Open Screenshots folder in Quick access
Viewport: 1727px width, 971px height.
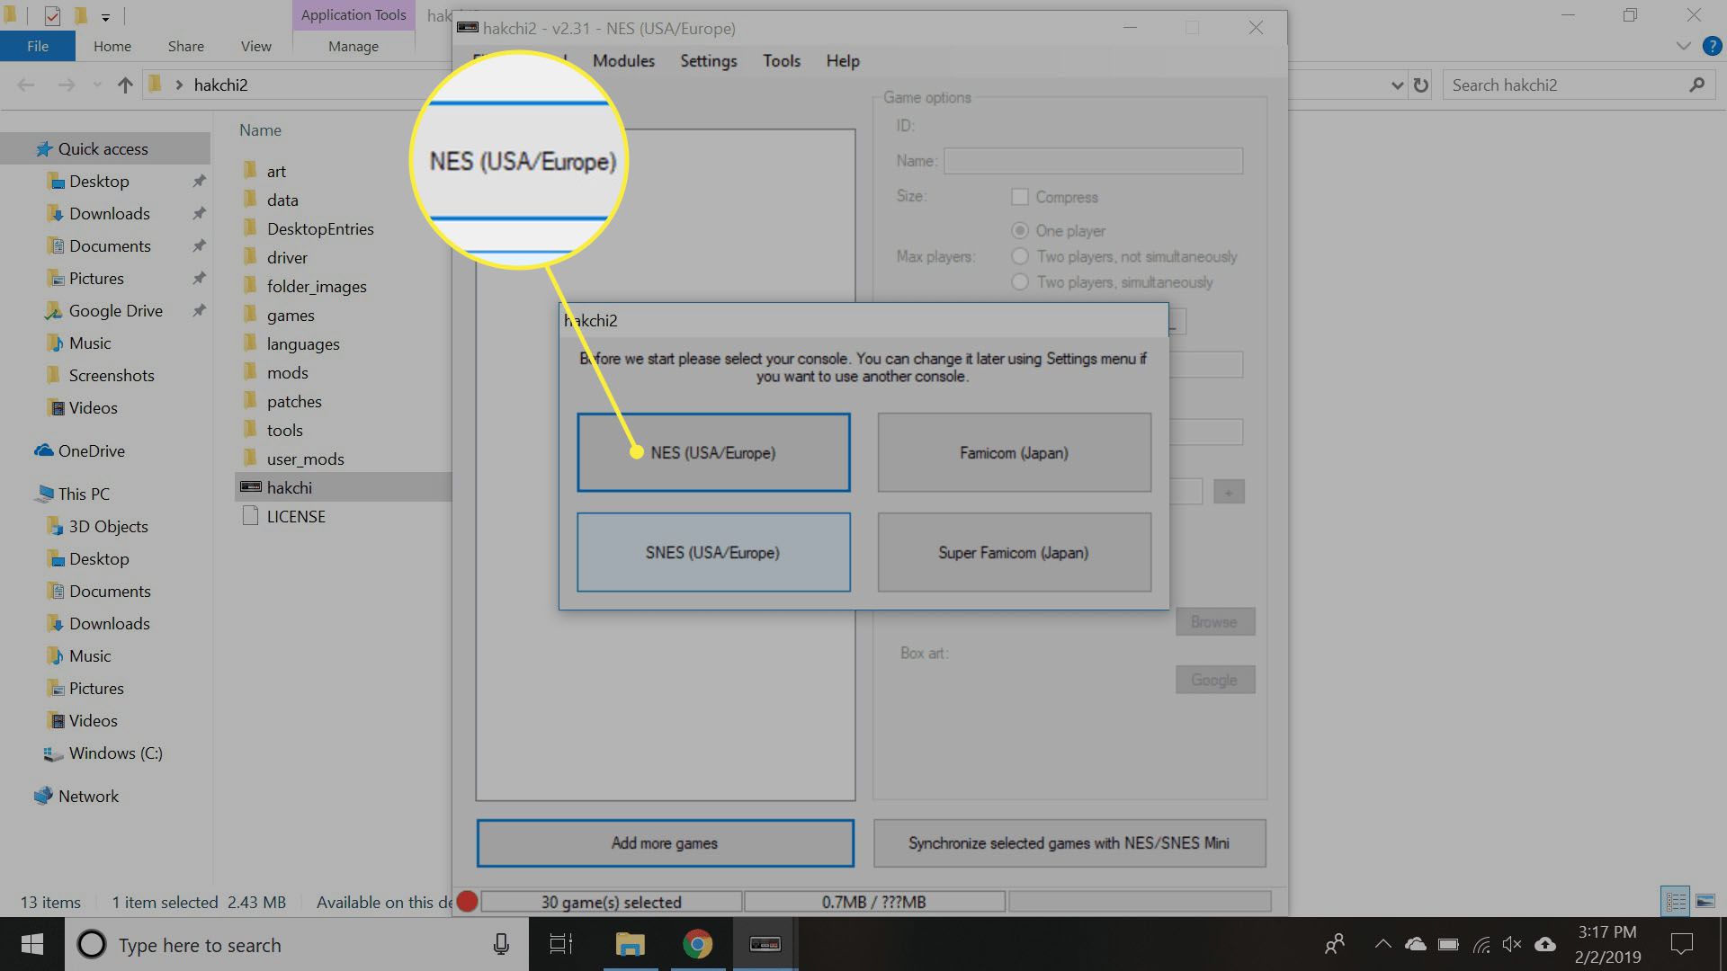[x=112, y=375]
